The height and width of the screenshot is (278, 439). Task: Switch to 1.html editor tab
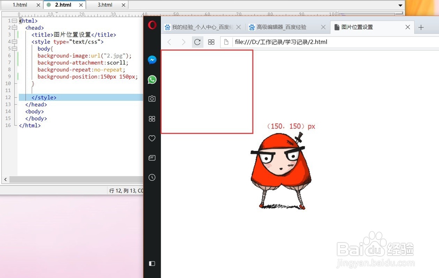tap(20, 5)
